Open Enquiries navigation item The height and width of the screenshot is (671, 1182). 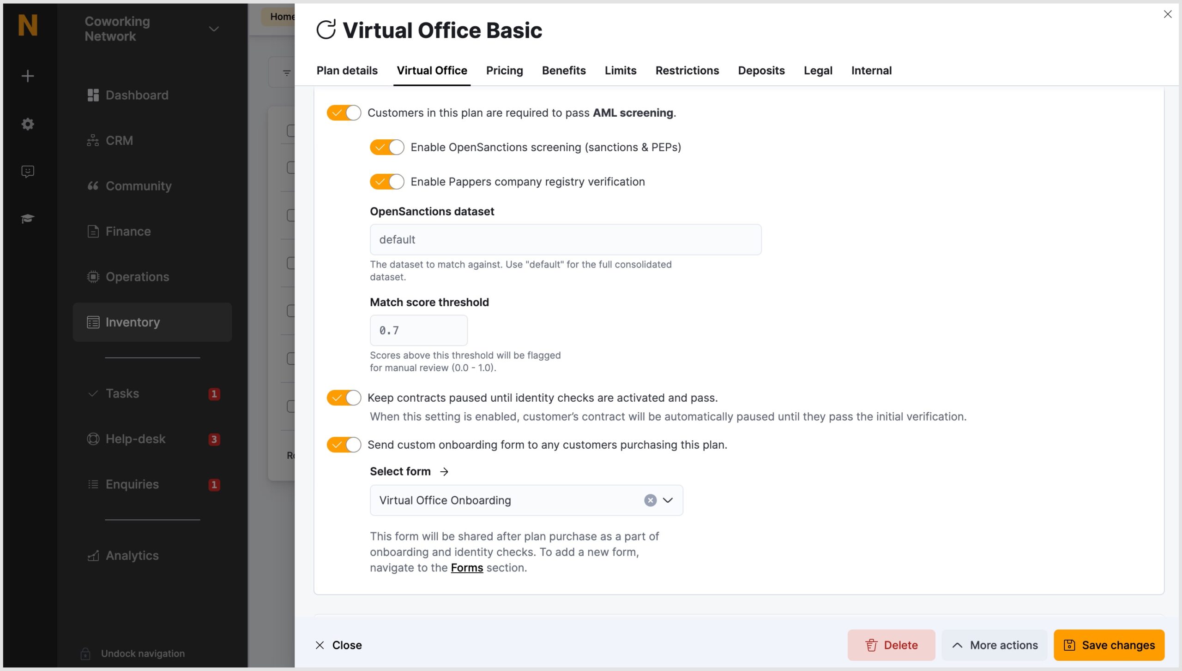(x=152, y=484)
